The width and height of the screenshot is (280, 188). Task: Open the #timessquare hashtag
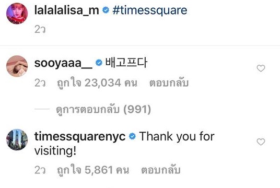pyautogui.click(x=150, y=10)
